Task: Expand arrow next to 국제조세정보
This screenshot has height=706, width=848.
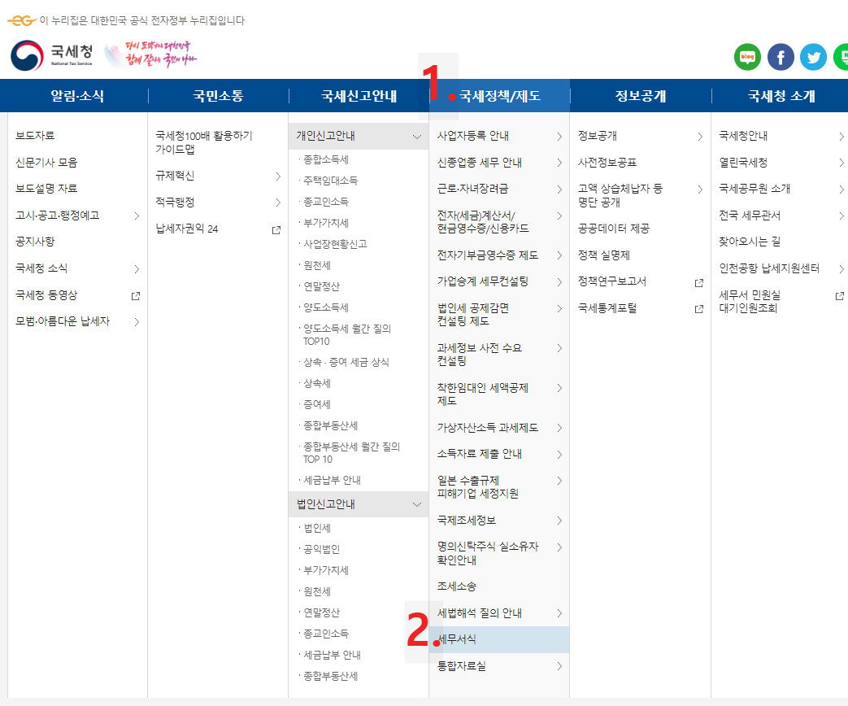Action: point(559,521)
